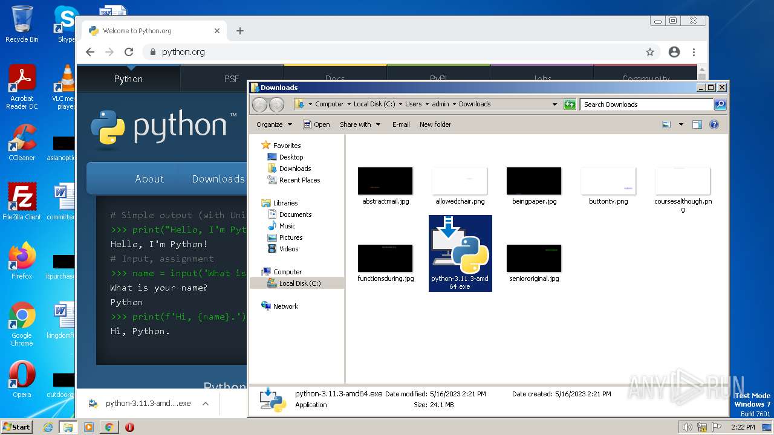Open Internet Explorer from taskbar
The image size is (774, 435).
click(48, 427)
